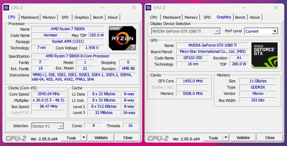Image resolution: width=287 pixels, height=146 pixels.
Task: Expand Tools dropdown arrow in left window
Action: [84, 138]
